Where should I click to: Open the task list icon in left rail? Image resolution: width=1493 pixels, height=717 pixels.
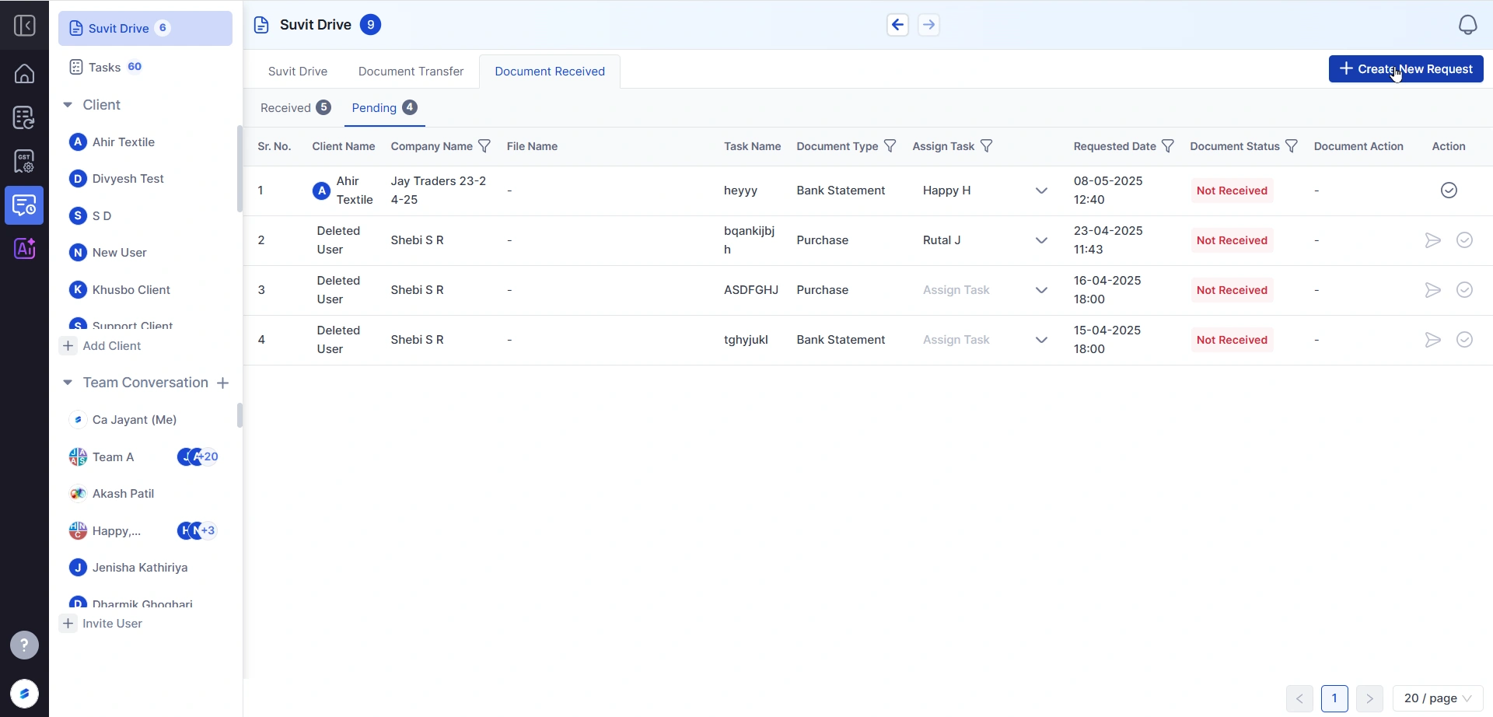pos(24,118)
